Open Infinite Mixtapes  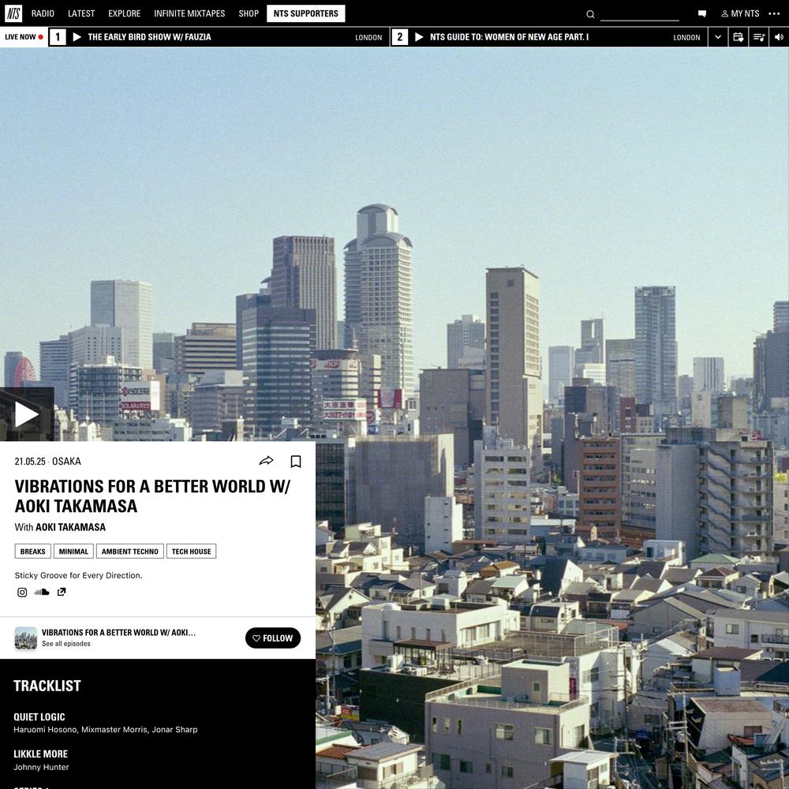pos(189,13)
